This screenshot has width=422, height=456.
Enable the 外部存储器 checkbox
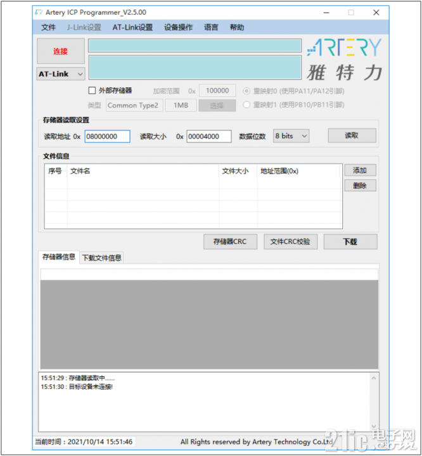pos(92,91)
